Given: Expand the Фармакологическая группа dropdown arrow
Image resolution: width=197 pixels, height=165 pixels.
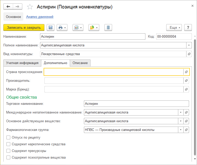Looking at the screenshot, I should (x=181, y=130).
